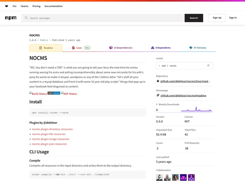Click the npm v5.0.0 badge
The height and width of the screenshot is (182, 245).
[x=54, y=93]
